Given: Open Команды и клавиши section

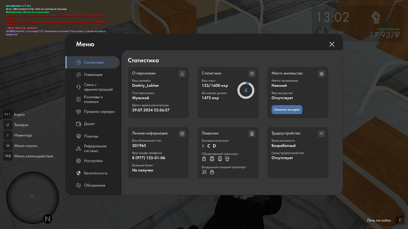Looking at the screenshot, I should coord(92,99).
